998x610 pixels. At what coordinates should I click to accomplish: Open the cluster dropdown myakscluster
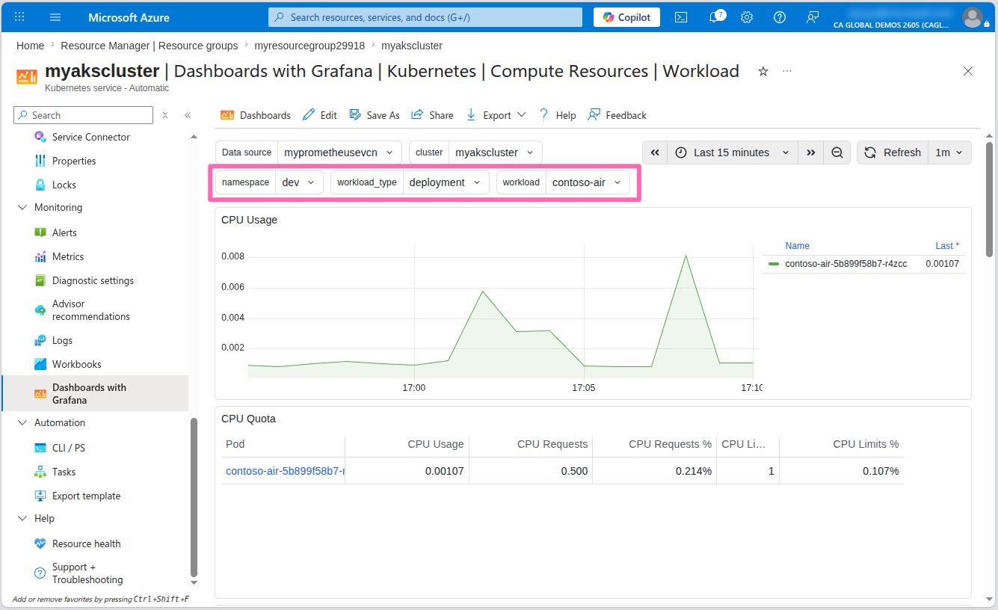(x=495, y=152)
